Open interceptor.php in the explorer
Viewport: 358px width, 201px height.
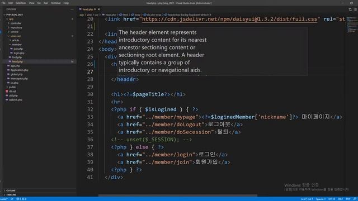click(19, 79)
